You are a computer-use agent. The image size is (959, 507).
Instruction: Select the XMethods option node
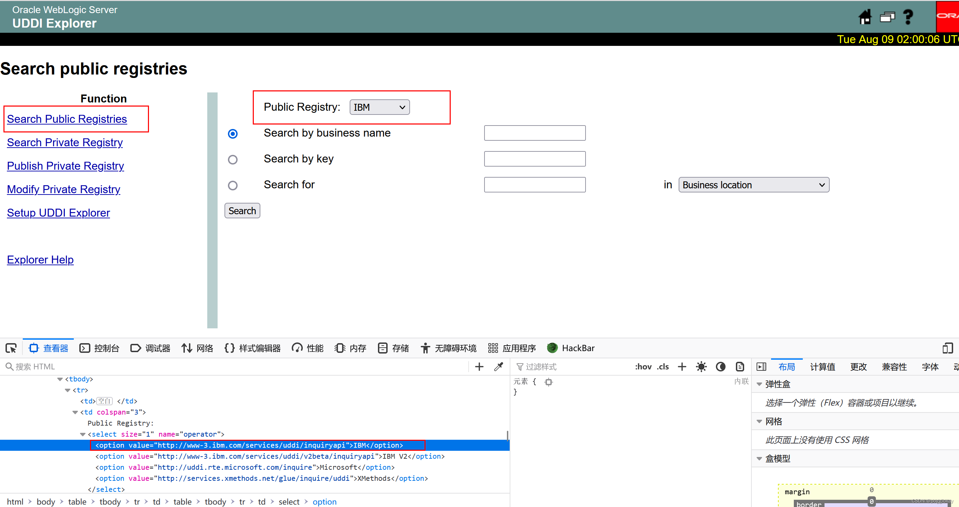coord(262,479)
